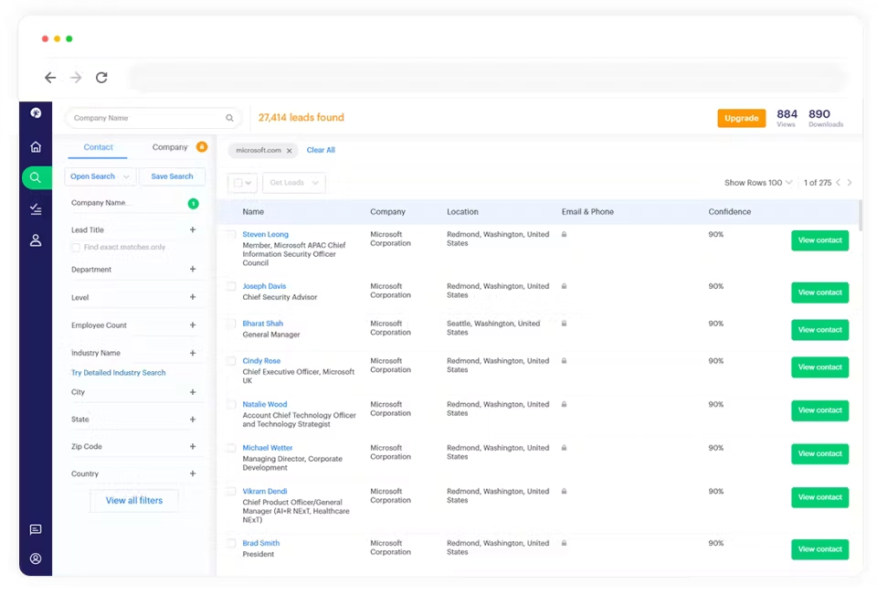This screenshot has height=596, width=877.
Task: Open the contacts person icon in sidebar
Action: pyautogui.click(x=36, y=240)
